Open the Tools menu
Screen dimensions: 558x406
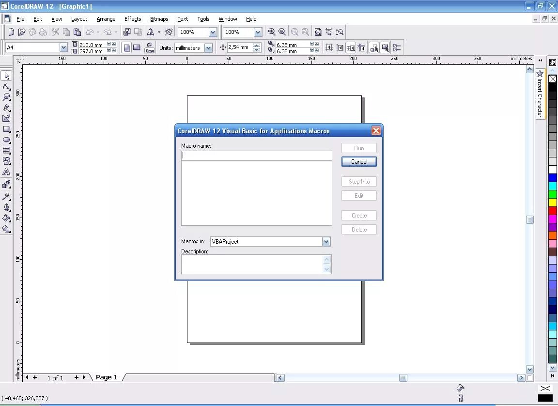point(203,19)
